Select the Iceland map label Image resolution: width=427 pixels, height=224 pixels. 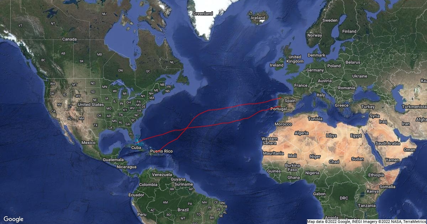(258, 18)
